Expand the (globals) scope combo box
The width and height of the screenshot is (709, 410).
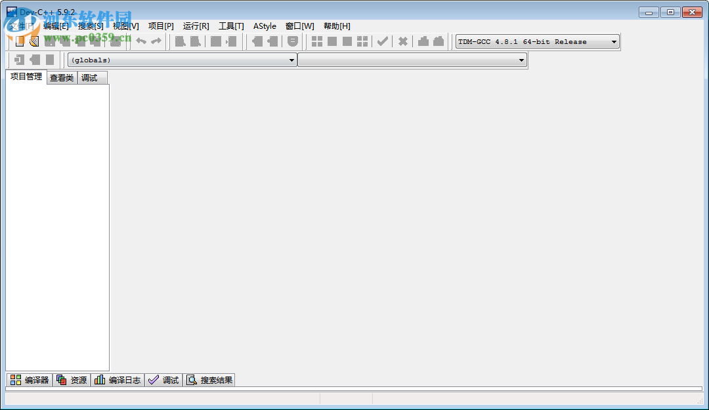tap(291, 60)
